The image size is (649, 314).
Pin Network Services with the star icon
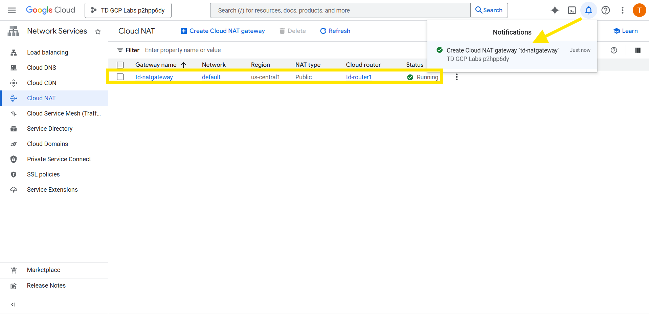point(98,32)
